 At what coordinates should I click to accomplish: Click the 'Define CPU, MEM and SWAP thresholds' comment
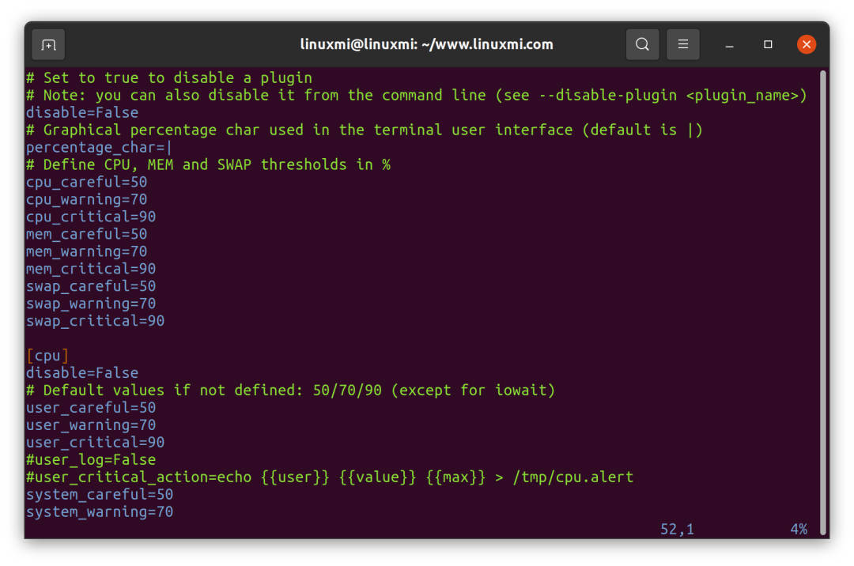point(209,165)
